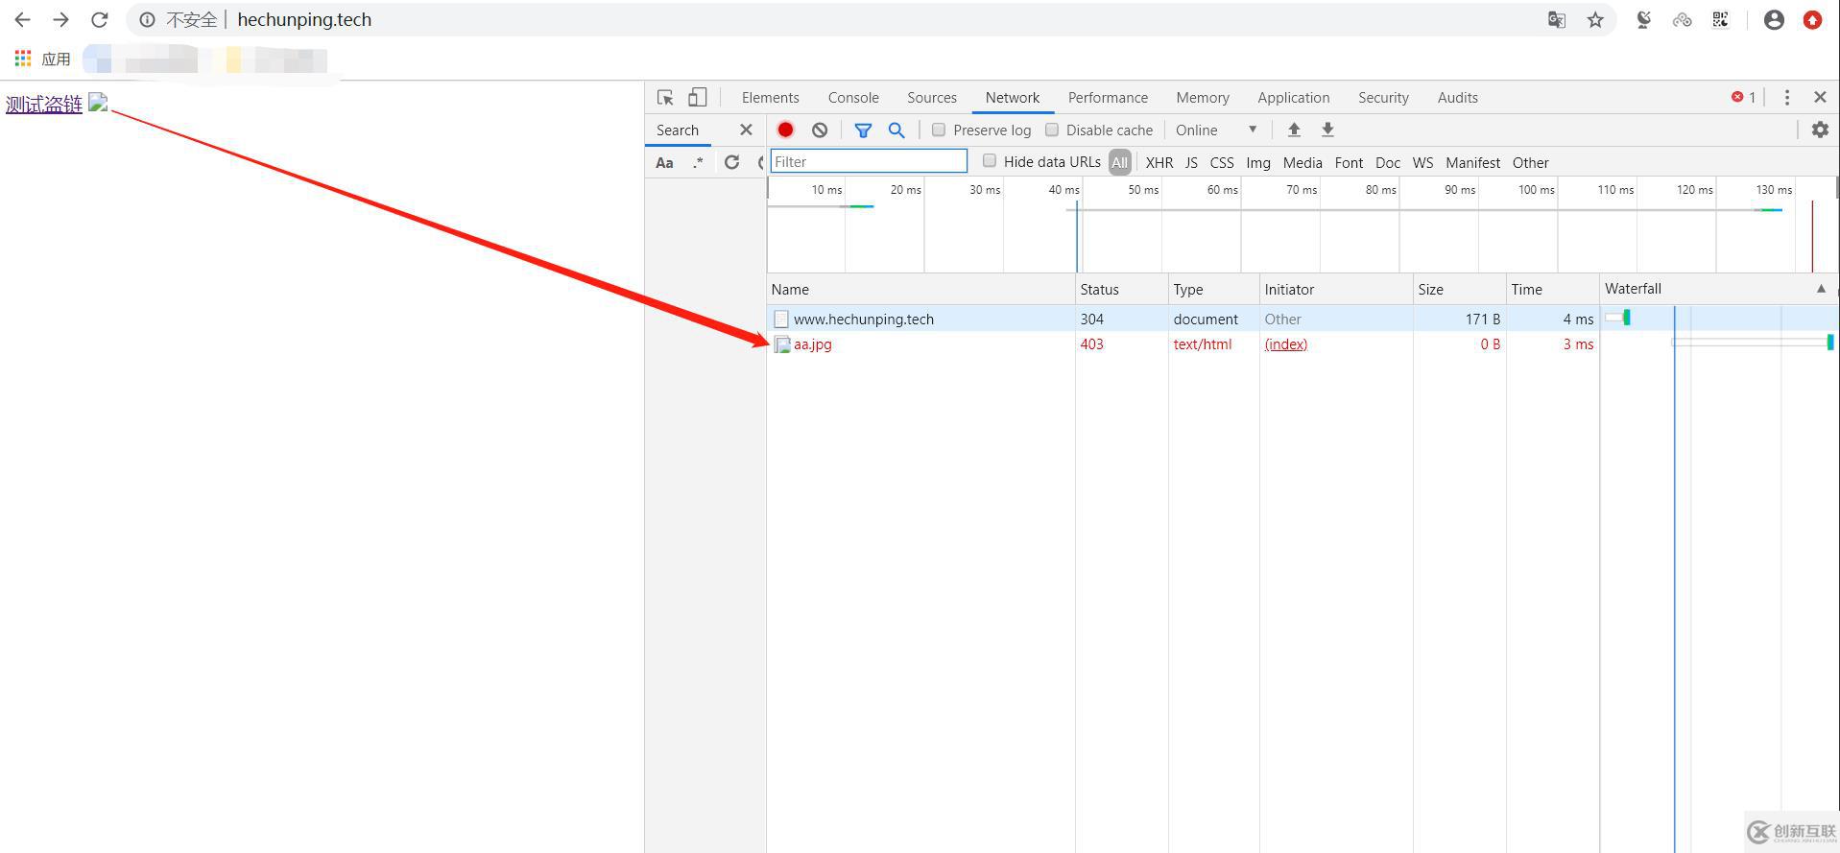Toggle regular expression search option
This screenshot has height=853, width=1840.
(x=698, y=162)
